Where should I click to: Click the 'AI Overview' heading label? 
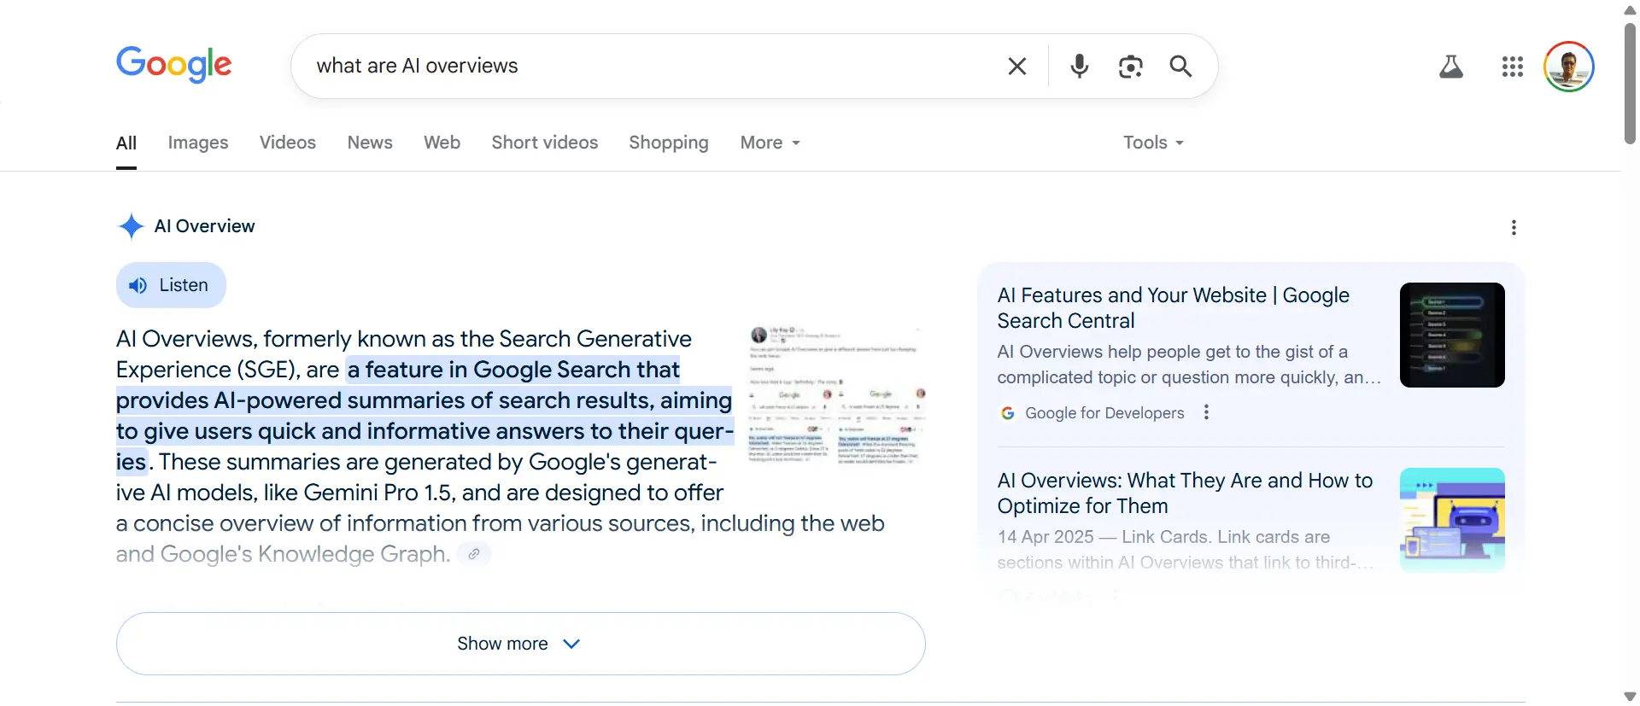coord(204,226)
